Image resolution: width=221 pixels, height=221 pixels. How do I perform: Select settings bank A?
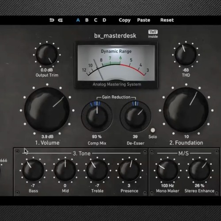tap(78, 20)
